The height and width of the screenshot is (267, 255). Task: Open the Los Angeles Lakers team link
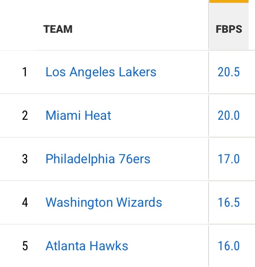pyautogui.click(x=101, y=72)
